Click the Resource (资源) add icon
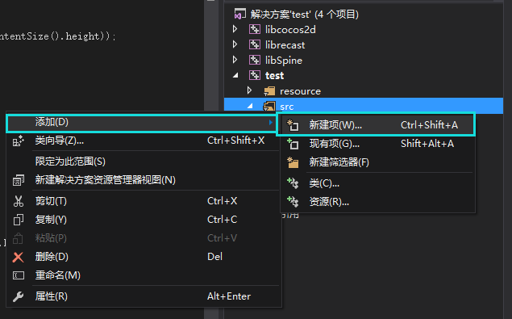The image size is (512, 319). pos(293,202)
